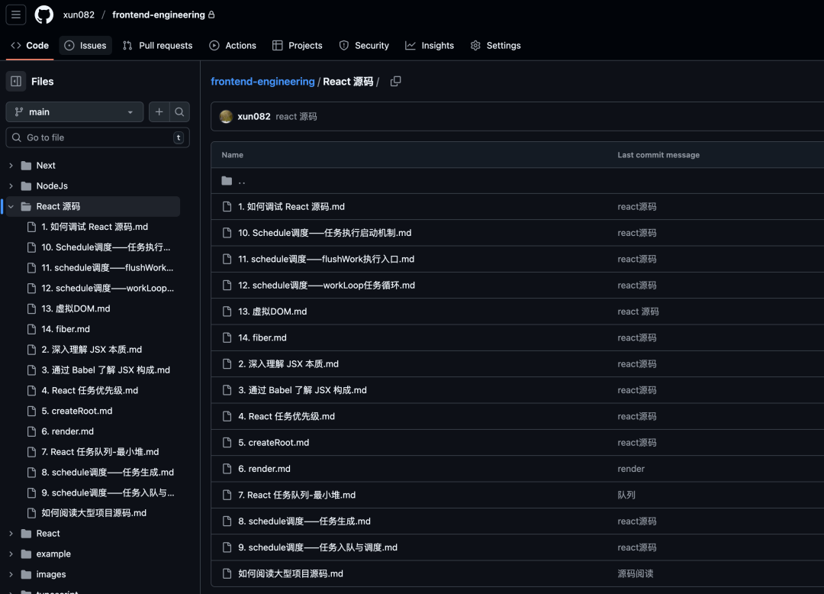This screenshot has width=824, height=594.
Task: Expand the Next folder chevron
Action: (x=11, y=166)
